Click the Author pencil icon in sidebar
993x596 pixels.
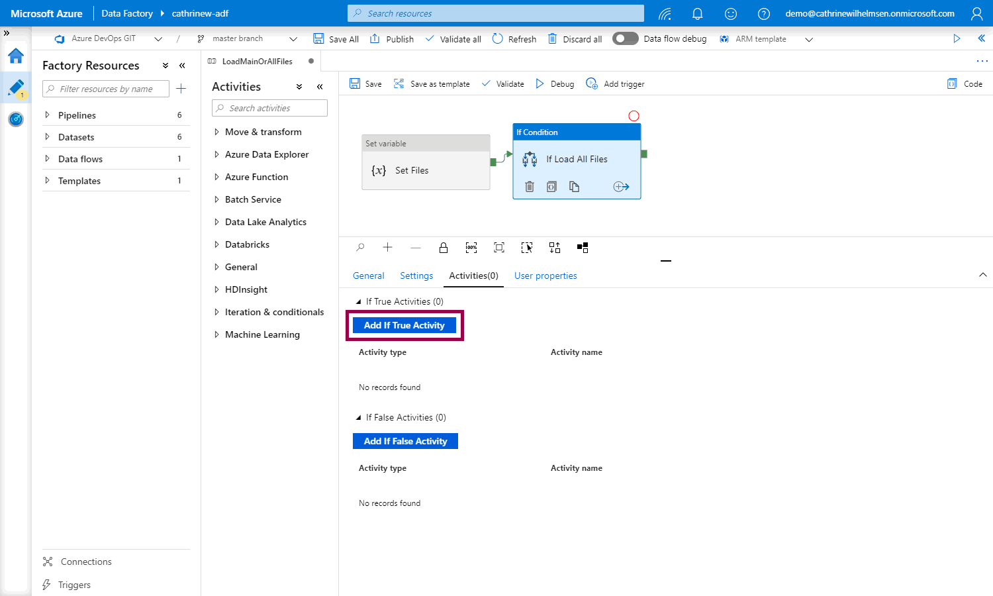coord(16,87)
